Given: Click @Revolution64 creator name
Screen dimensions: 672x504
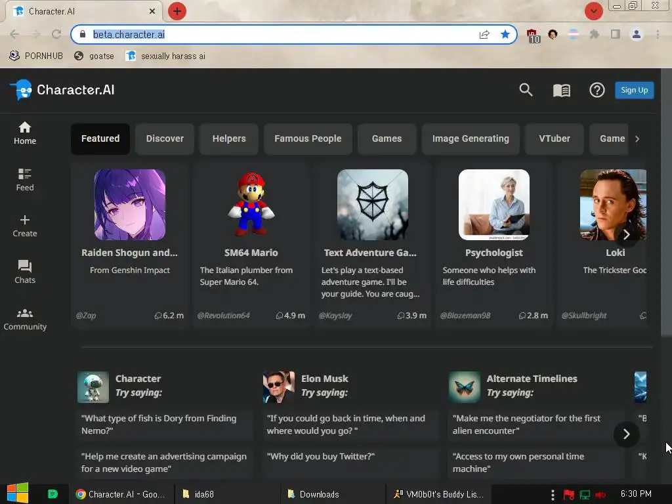Looking at the screenshot, I should 223,316.
